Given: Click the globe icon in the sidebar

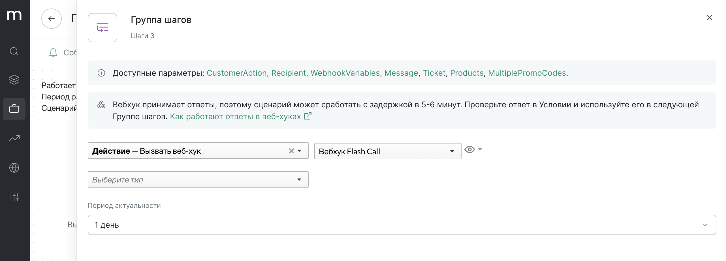Looking at the screenshot, I should click(x=14, y=168).
